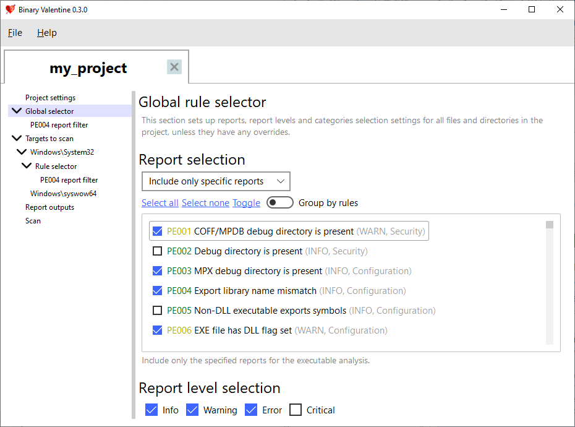575x427 pixels.
Task: Open the Include only specific reports dropdown
Action: [x=216, y=181]
